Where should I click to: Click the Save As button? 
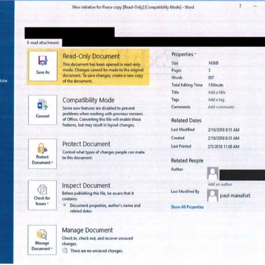click(x=43, y=66)
